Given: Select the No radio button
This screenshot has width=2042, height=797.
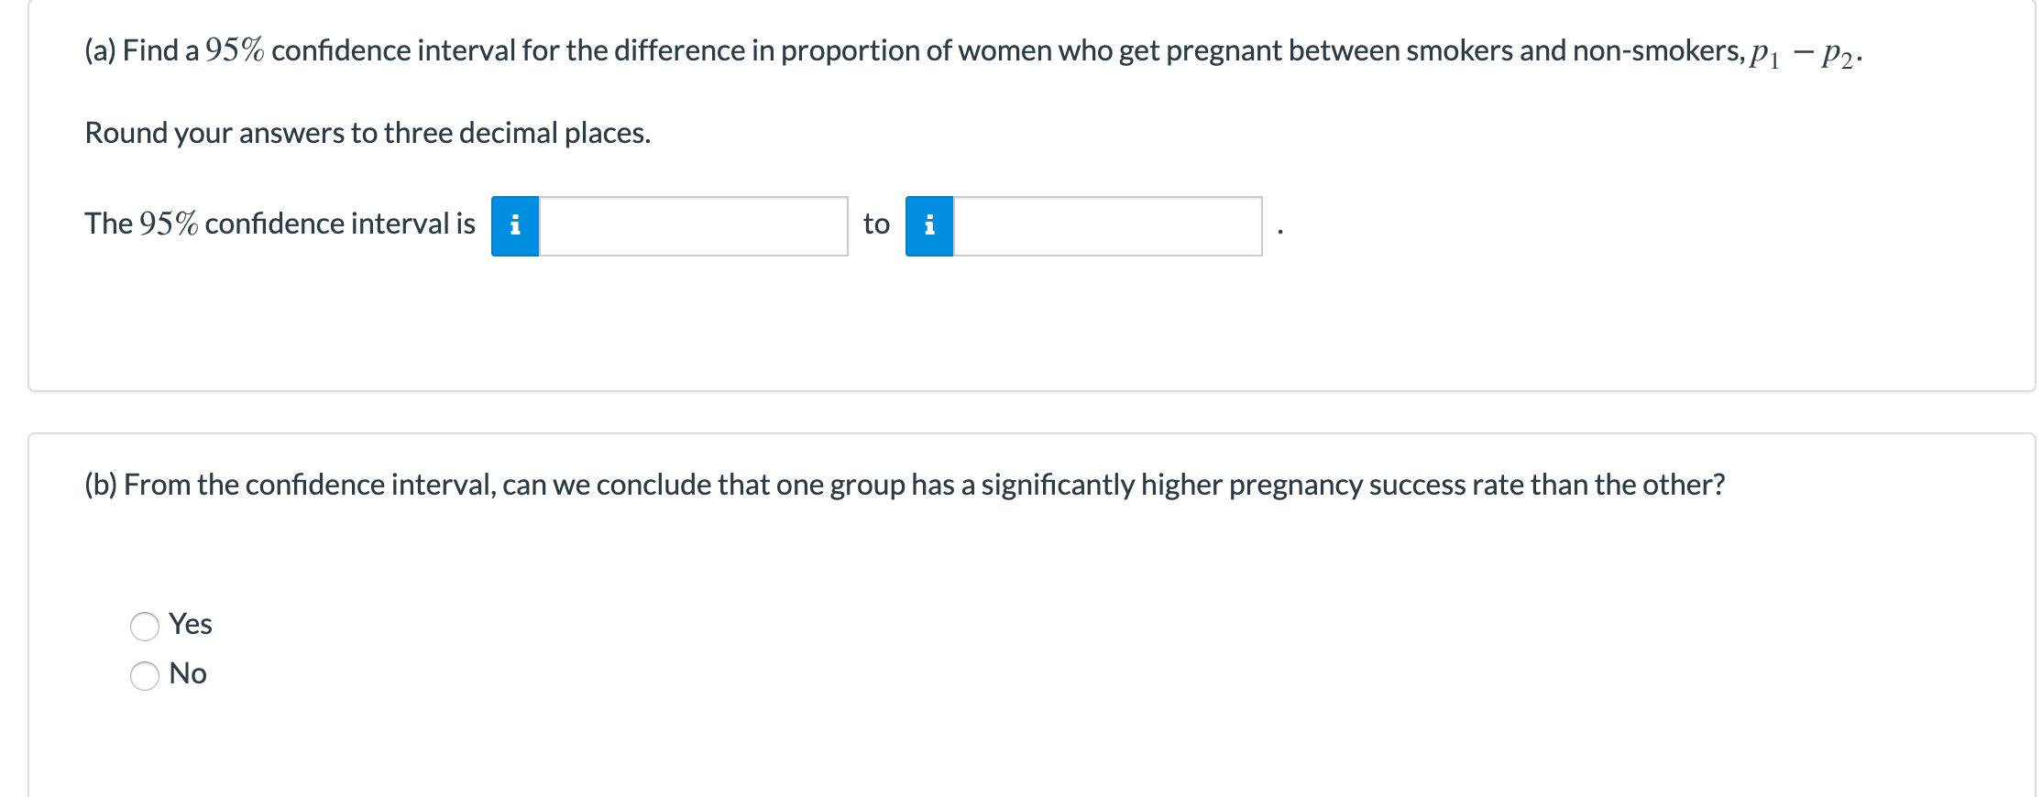Looking at the screenshot, I should pyautogui.click(x=145, y=676).
